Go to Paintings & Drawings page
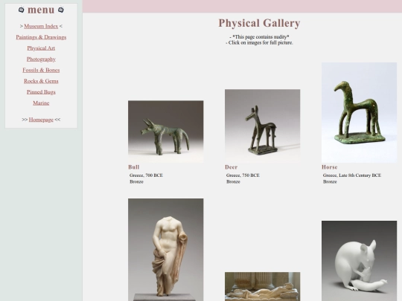402x301 pixels. 41,37
